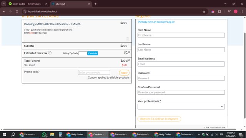Click Coupon applied to eligible products text

tap(108, 77)
